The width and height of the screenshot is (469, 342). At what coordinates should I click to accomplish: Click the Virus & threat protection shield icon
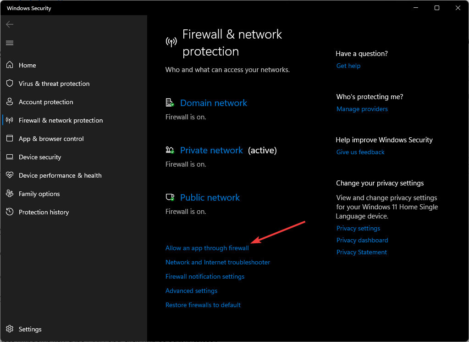pos(10,83)
